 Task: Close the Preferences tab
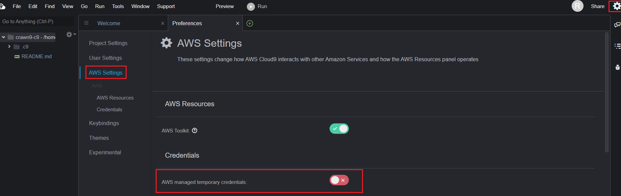coord(238,23)
